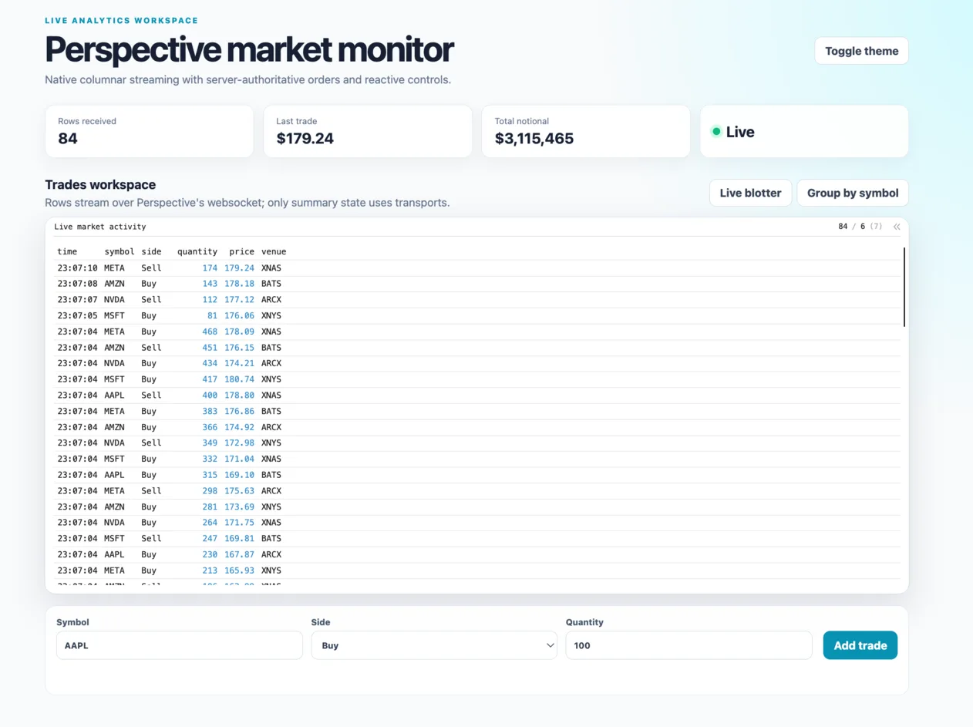Select quantity cell 434
The width and height of the screenshot is (973, 727).
[x=210, y=363]
